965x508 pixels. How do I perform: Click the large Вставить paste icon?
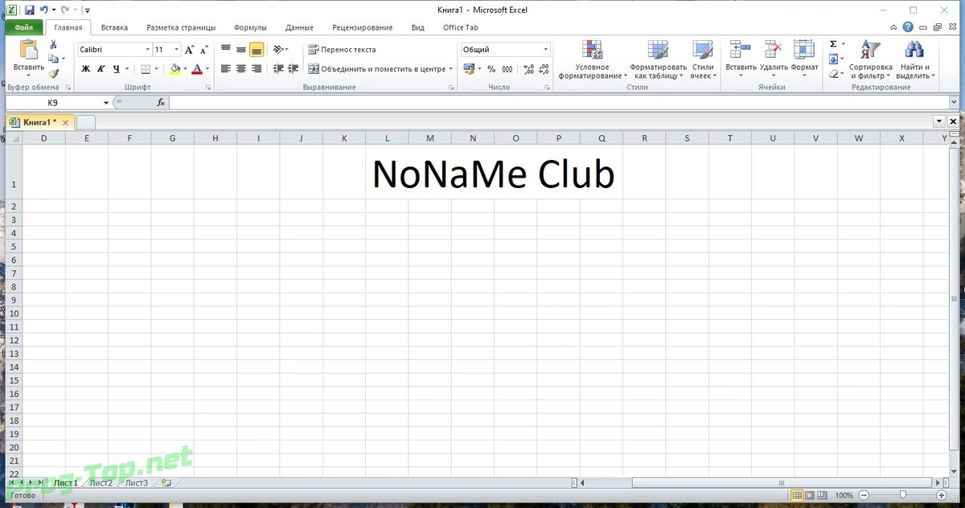(28, 51)
